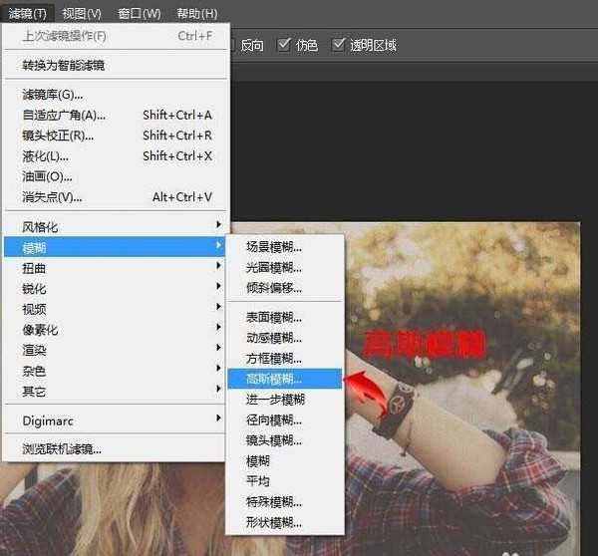Toggle the 透明区域 checkbox
Screen dimensions: 598x556
click(x=340, y=45)
